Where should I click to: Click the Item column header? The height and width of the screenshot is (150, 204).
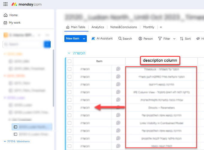99,61
